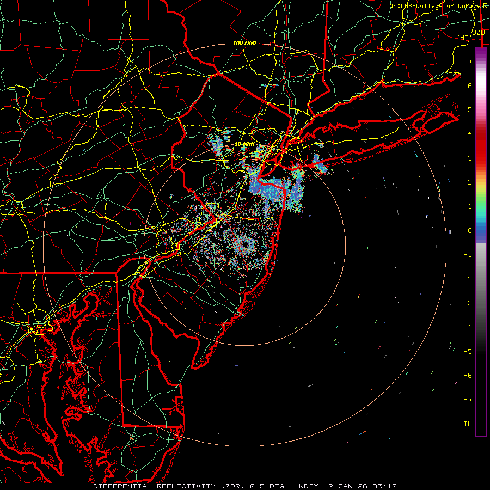Click the "[dB]" units label
This screenshot has width=490, height=490.
click(x=464, y=38)
